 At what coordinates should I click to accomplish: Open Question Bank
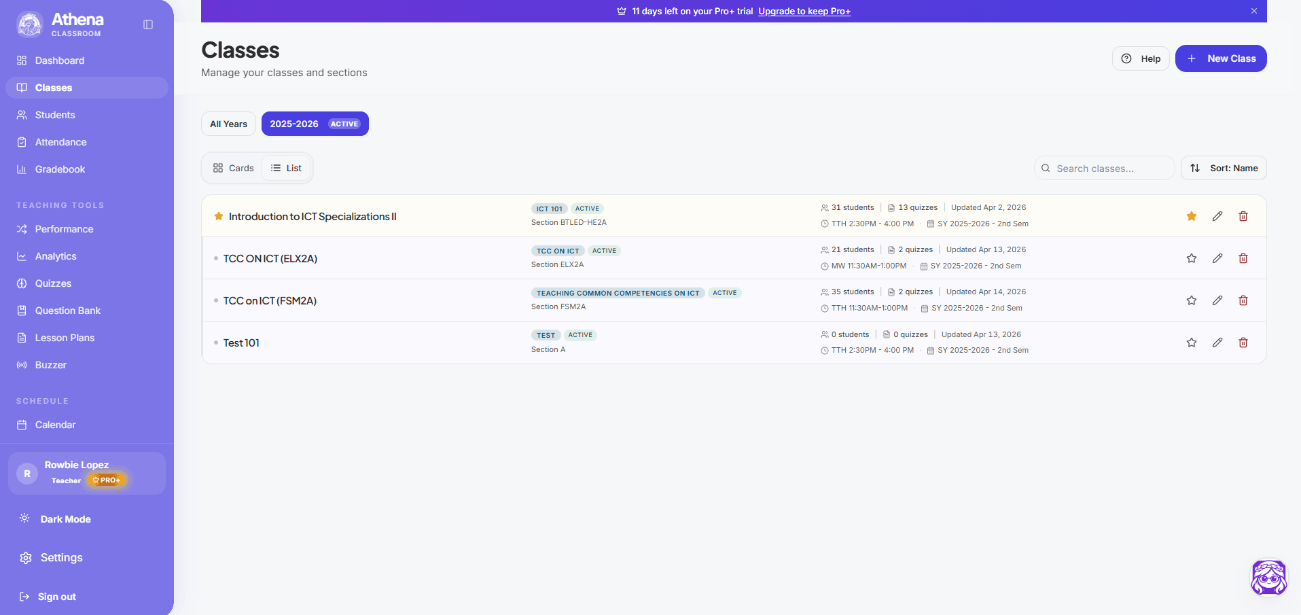[87, 311]
